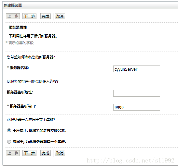Click the label 服务器监听地址:
Screen dimensions: 178x167
(x=20, y=92)
